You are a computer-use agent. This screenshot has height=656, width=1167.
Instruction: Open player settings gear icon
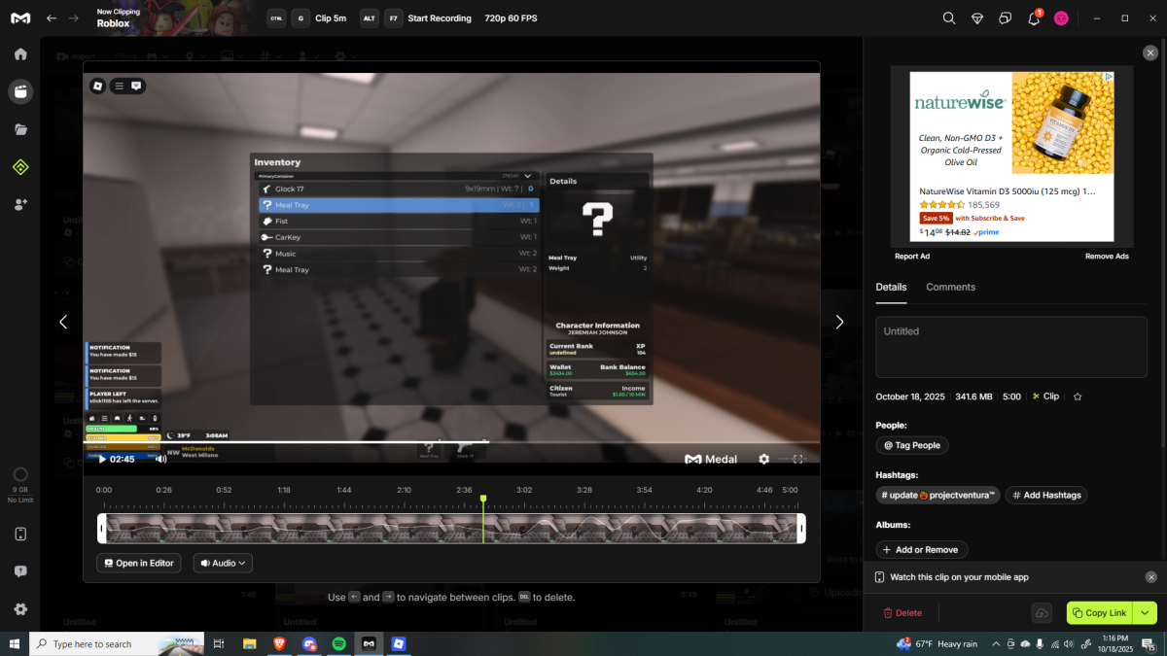pyautogui.click(x=764, y=459)
